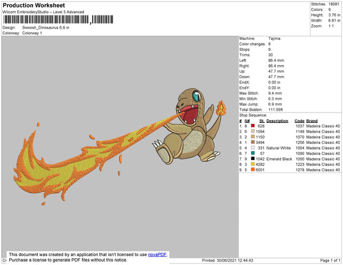Select the red swatch for thread 628
The image size is (343, 265).
click(x=253, y=126)
